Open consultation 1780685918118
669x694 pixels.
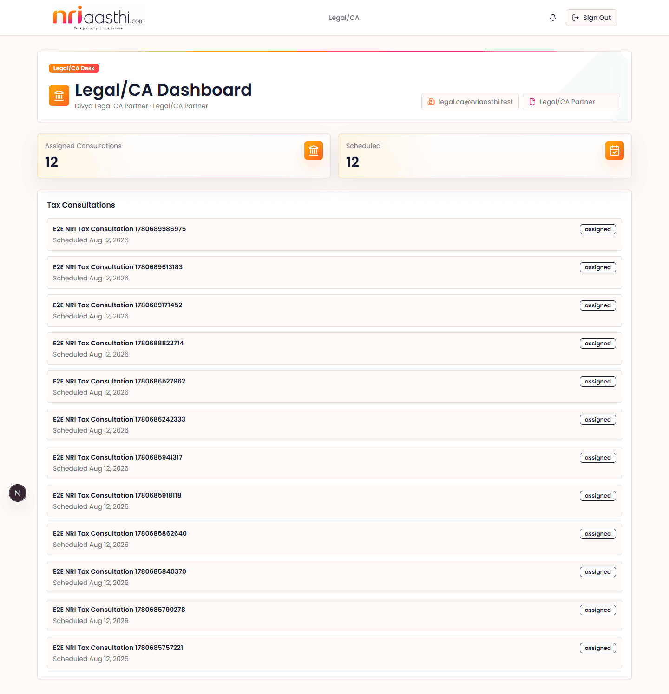coord(334,501)
